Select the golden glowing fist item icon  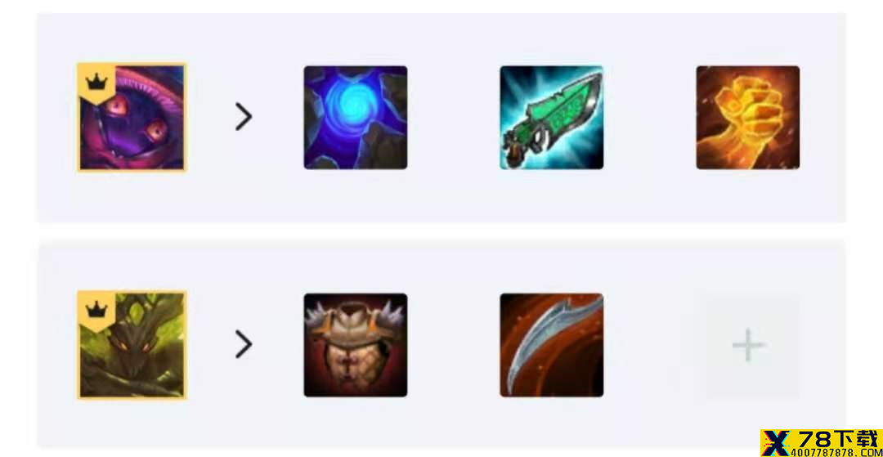(x=748, y=117)
